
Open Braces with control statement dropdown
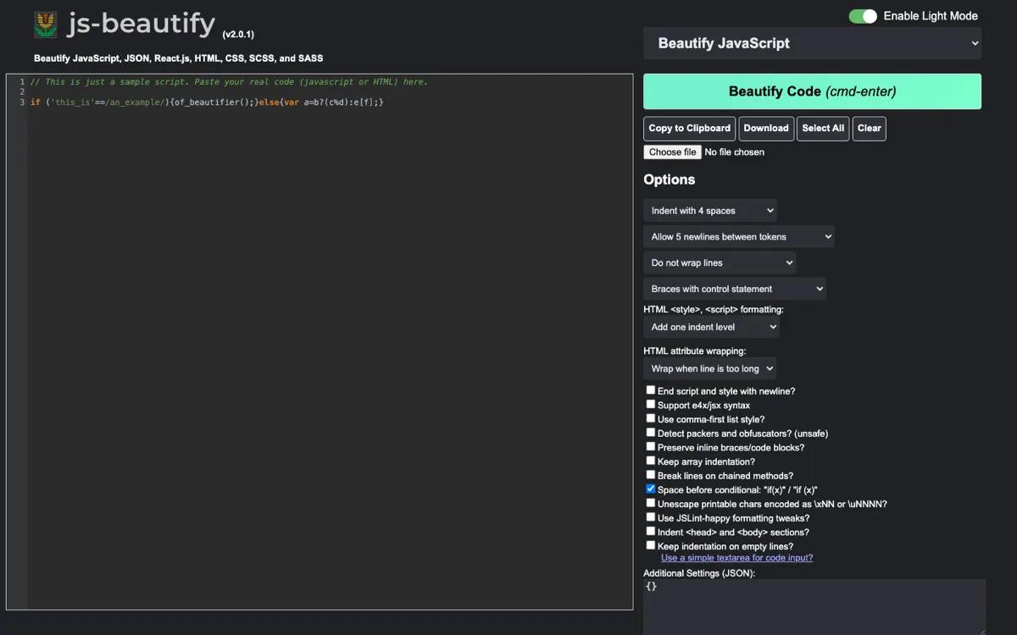point(735,289)
